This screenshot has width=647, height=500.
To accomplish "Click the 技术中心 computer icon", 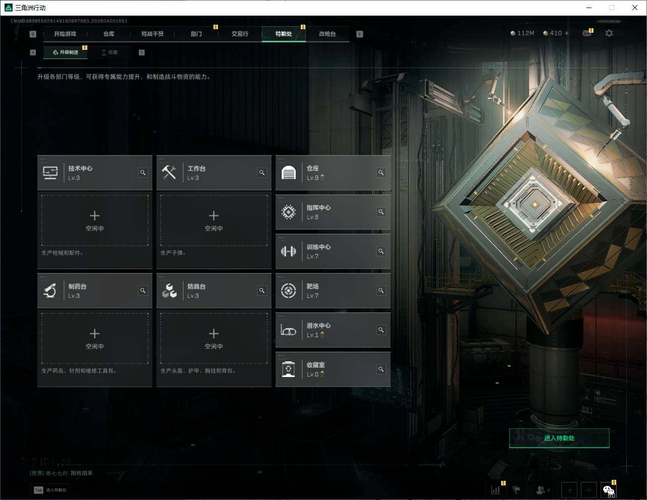I will pos(50,173).
